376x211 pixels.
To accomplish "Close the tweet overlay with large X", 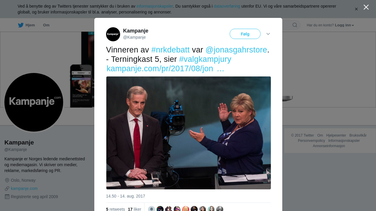I will coord(366,7).
